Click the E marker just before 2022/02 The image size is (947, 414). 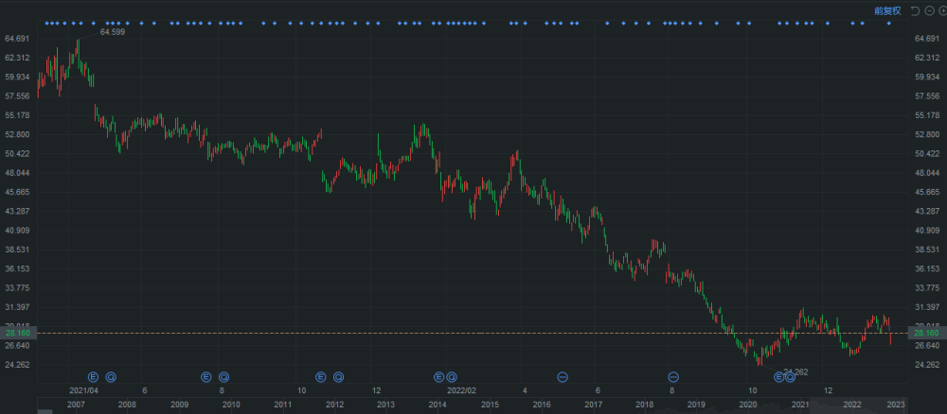439,376
